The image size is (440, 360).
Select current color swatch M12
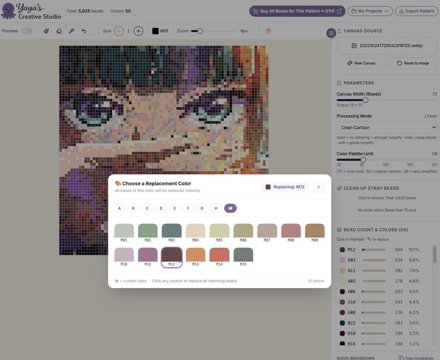(172, 257)
